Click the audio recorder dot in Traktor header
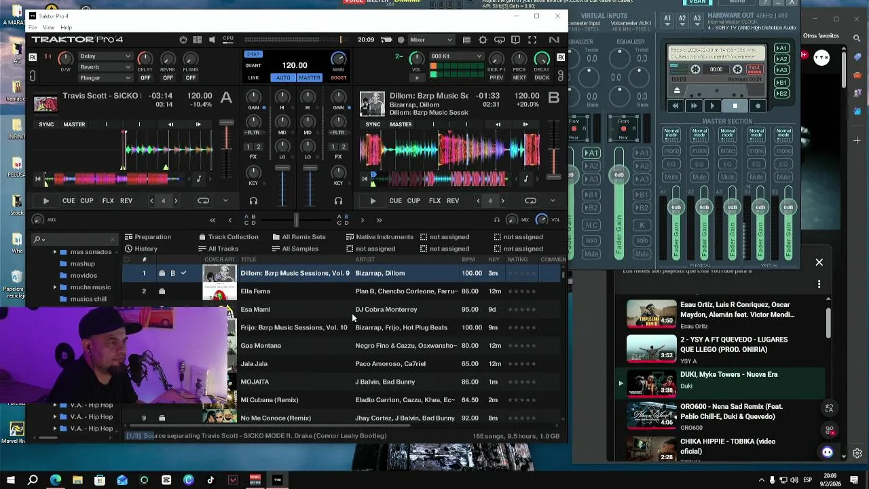 pos(401,40)
